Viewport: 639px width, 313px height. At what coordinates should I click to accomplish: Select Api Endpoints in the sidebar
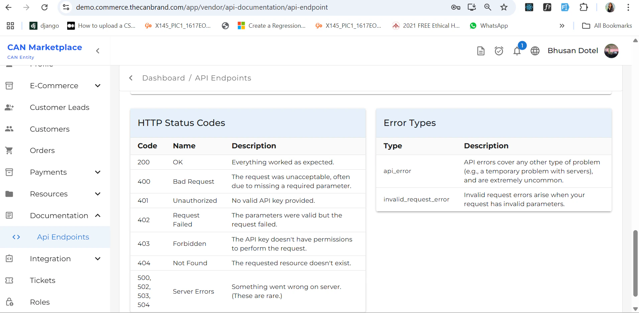[63, 237]
